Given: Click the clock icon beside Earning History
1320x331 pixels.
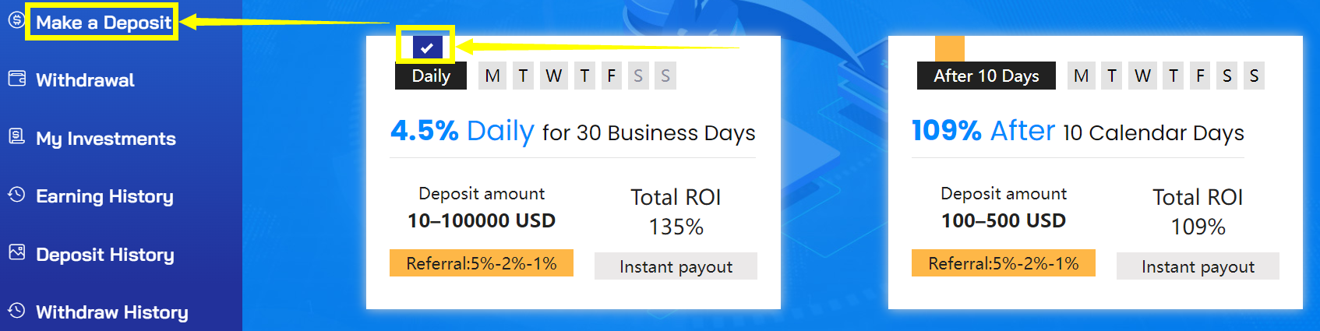Looking at the screenshot, I should (x=16, y=195).
